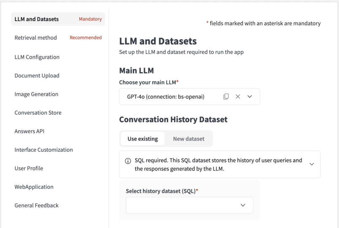Open LLM Configuration settings
Viewport: 339px width, 228px height.
point(37,57)
